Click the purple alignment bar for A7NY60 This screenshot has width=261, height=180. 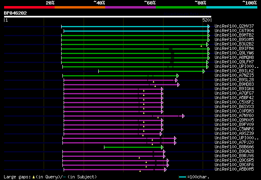(x=123, y=116)
